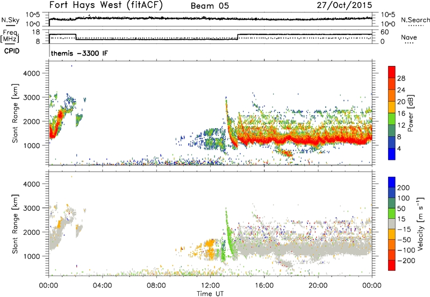Select the 'Beam 05' label

pyautogui.click(x=210, y=6)
